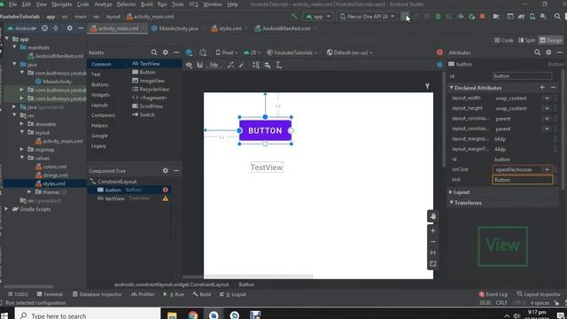The height and width of the screenshot is (319, 567).
Task: Open the Guidelines tool icon
Action: point(279,65)
